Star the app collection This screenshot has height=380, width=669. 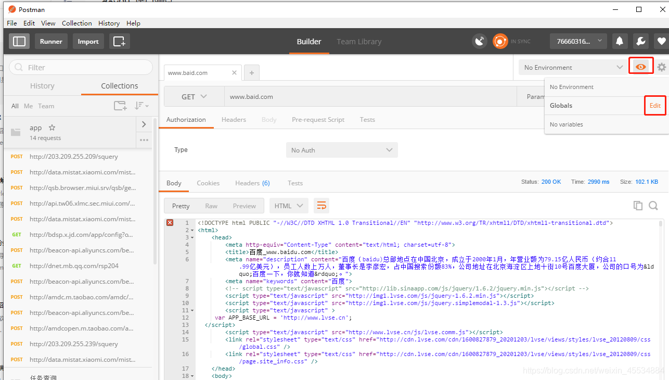point(52,128)
